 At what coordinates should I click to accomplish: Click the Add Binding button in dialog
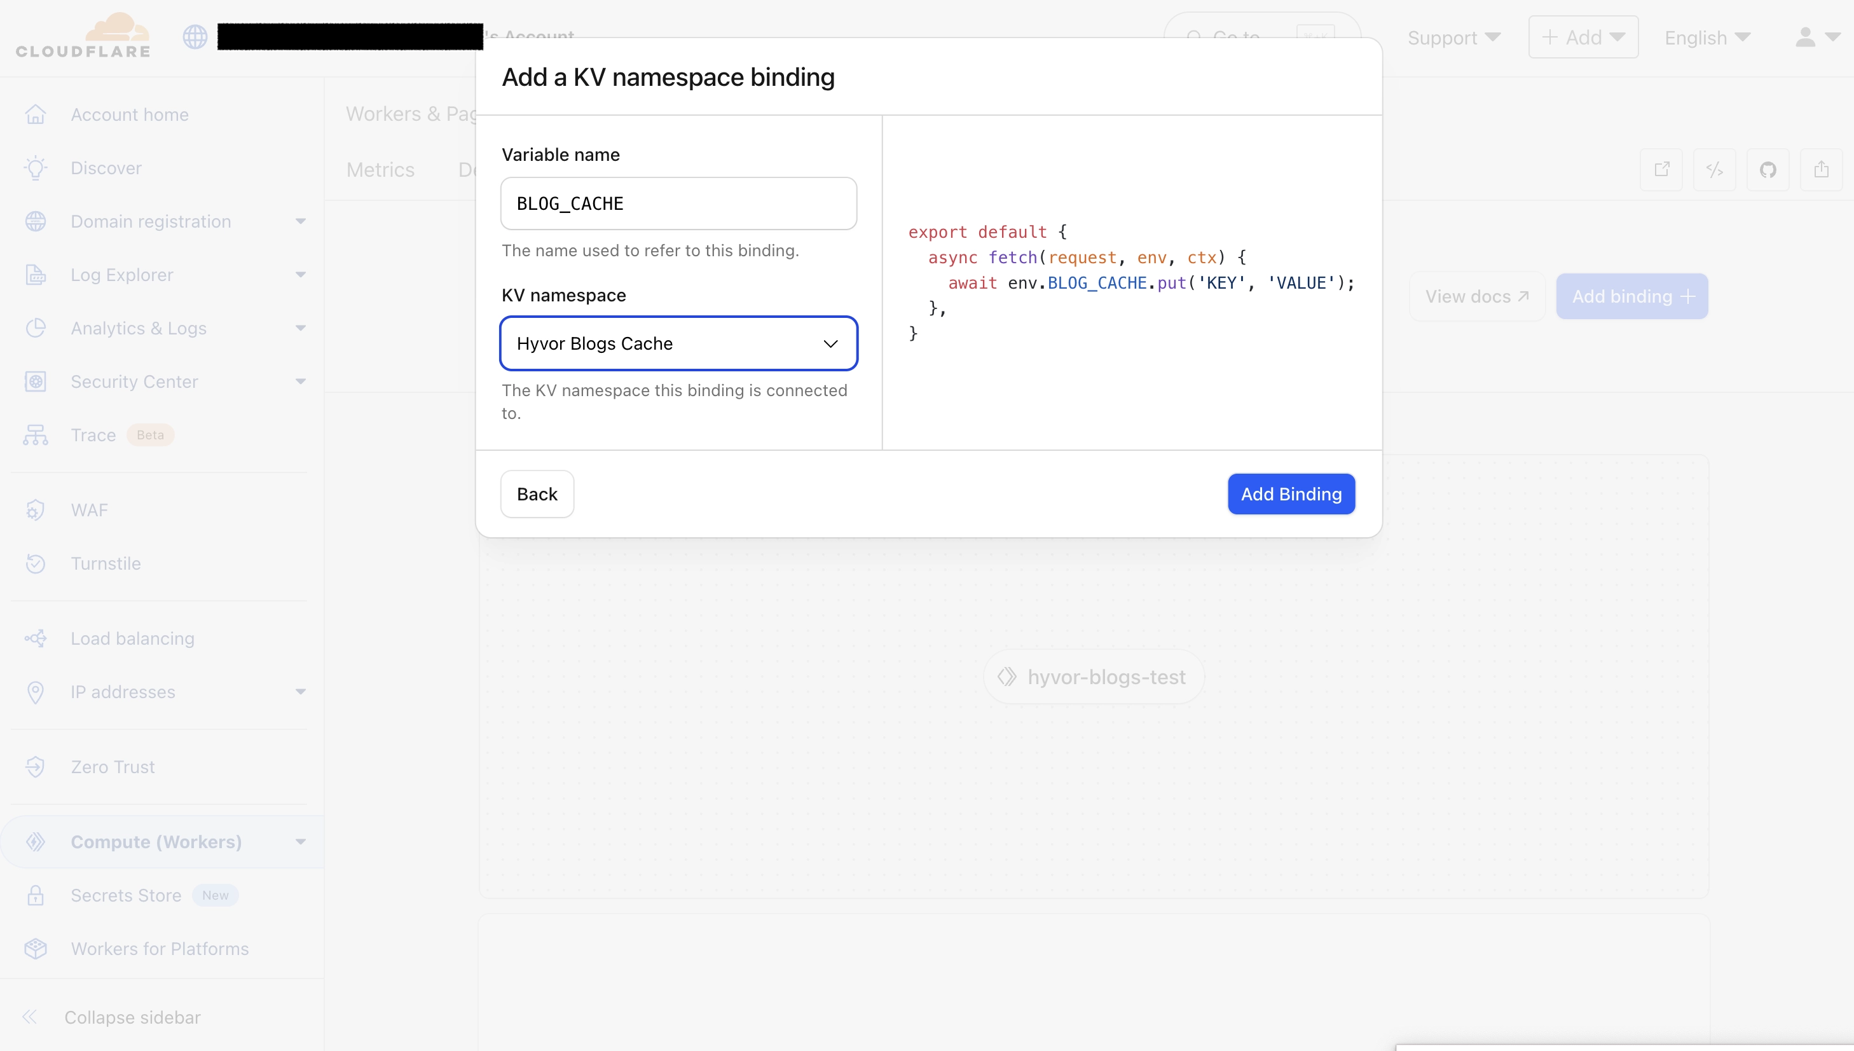[1291, 495]
